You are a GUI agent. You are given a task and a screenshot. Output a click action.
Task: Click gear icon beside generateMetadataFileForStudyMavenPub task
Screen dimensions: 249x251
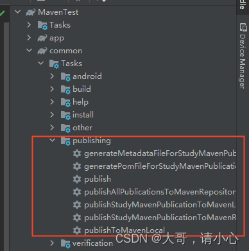(77, 153)
